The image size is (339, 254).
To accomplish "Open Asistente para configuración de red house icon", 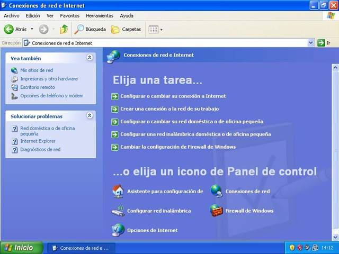I will [118, 192].
